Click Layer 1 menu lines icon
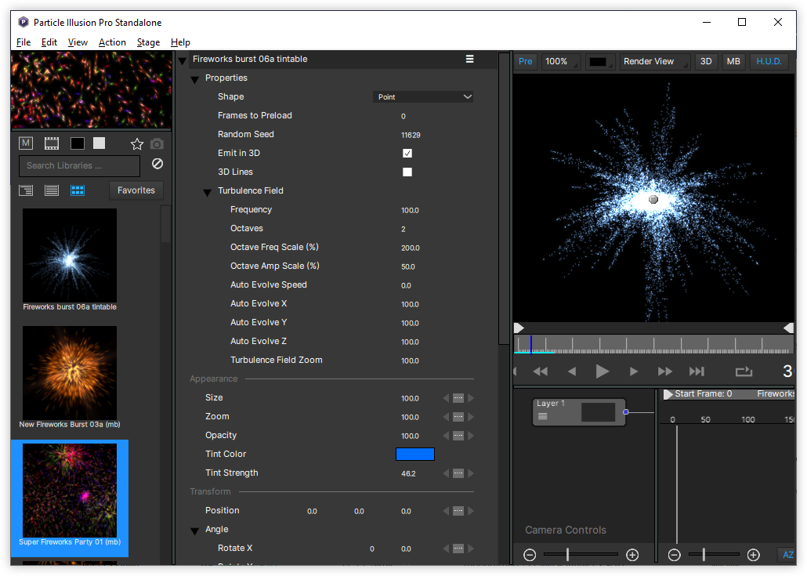This screenshot has height=576, width=807. (x=542, y=416)
